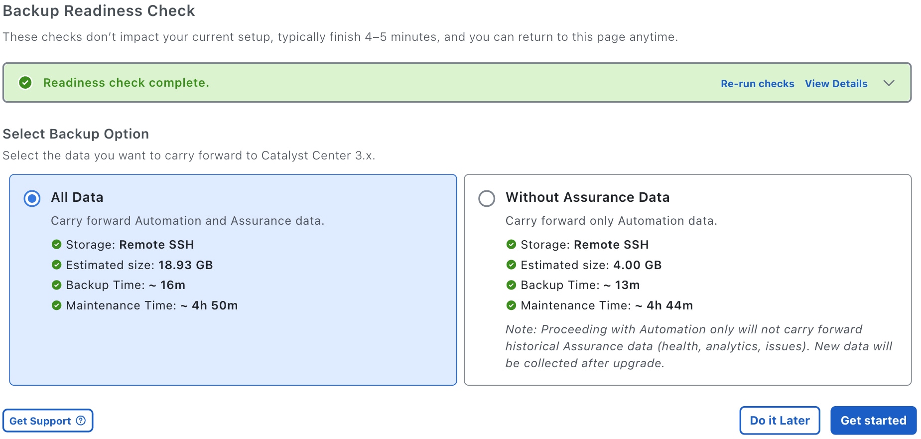This screenshot has height=439, width=921.
Task: Click the Get started button
Action: [874, 421]
